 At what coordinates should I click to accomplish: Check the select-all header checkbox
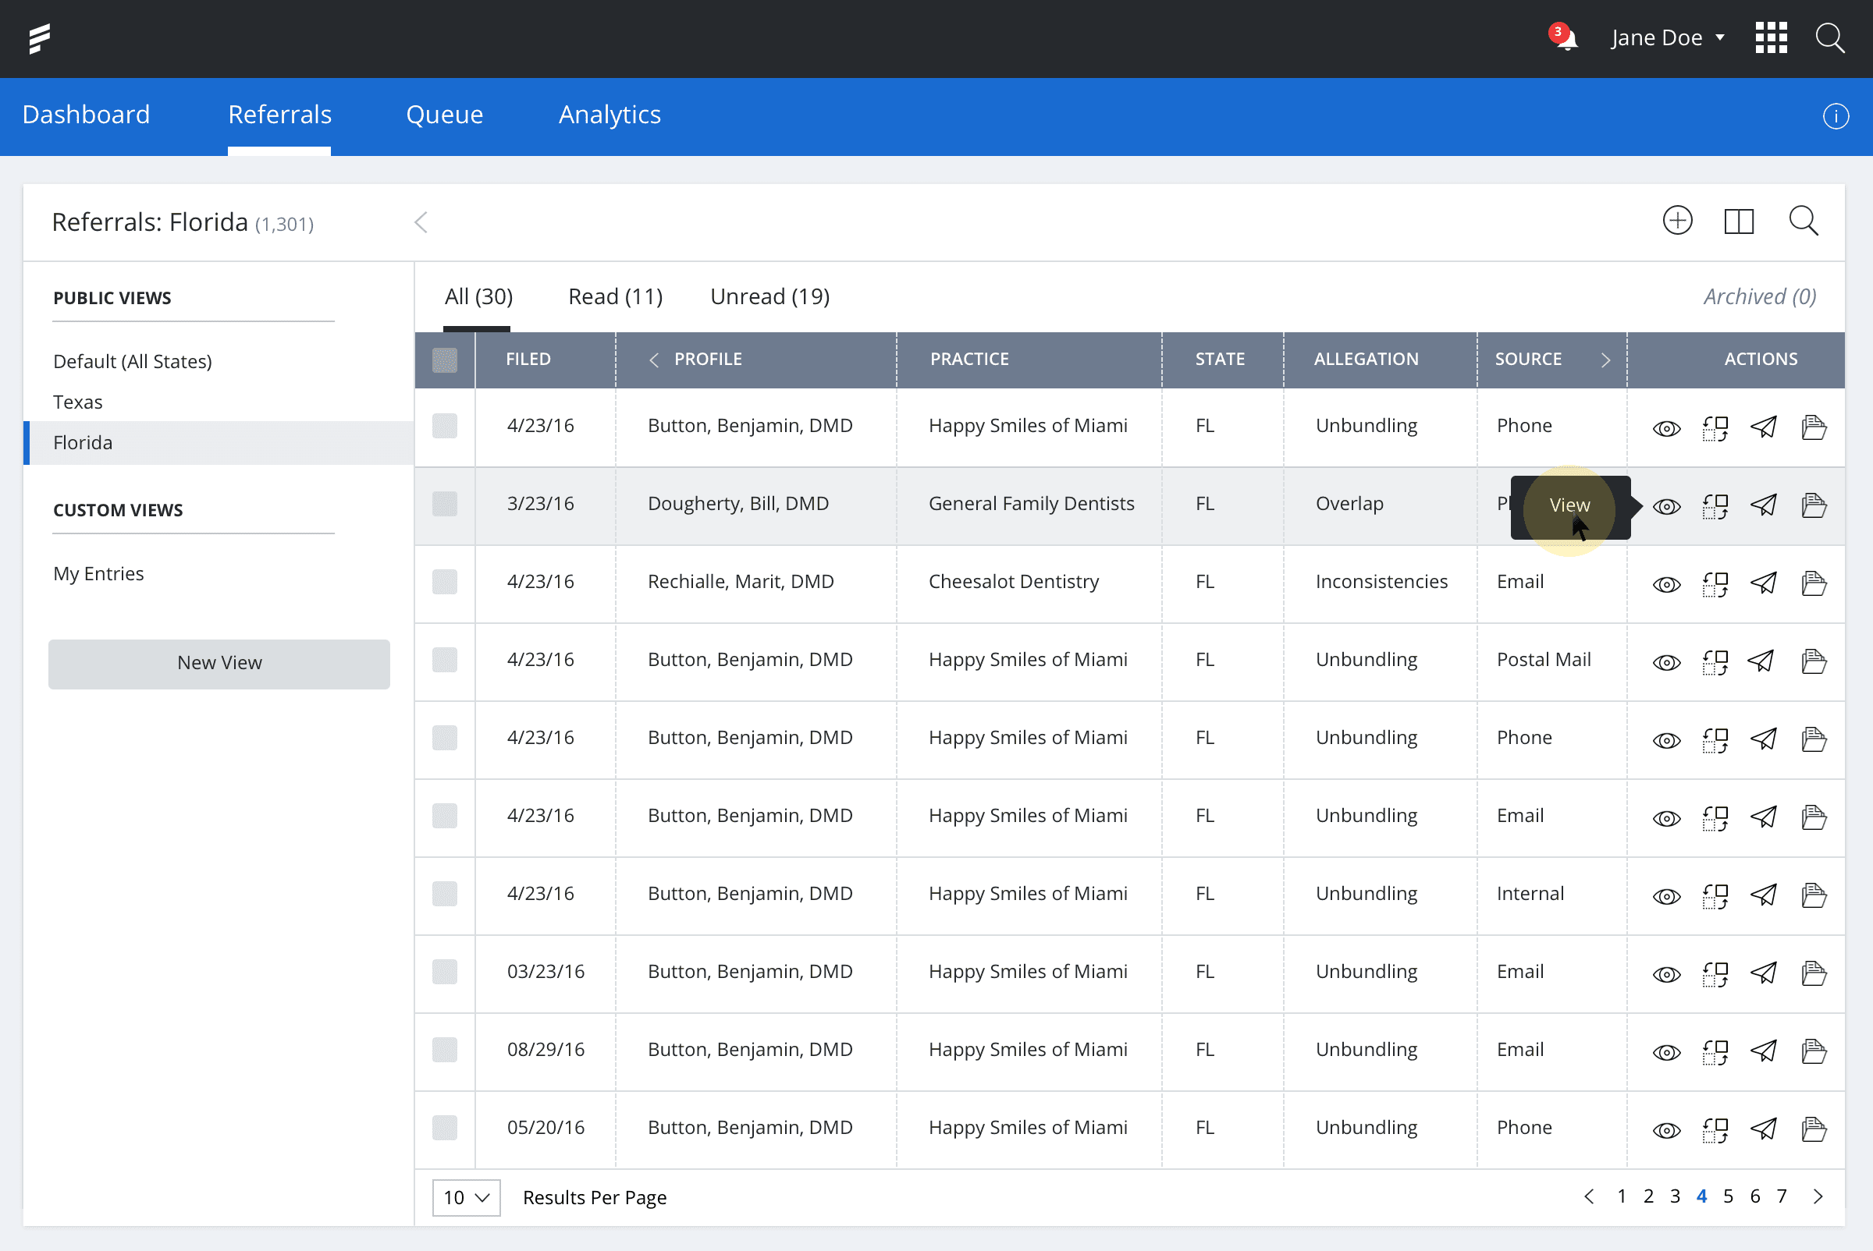(x=445, y=360)
